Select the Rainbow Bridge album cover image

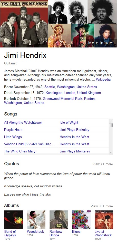click(x=59, y=219)
